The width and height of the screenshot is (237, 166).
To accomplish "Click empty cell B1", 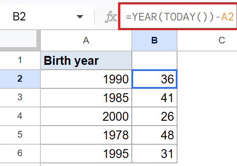I will [x=154, y=60].
